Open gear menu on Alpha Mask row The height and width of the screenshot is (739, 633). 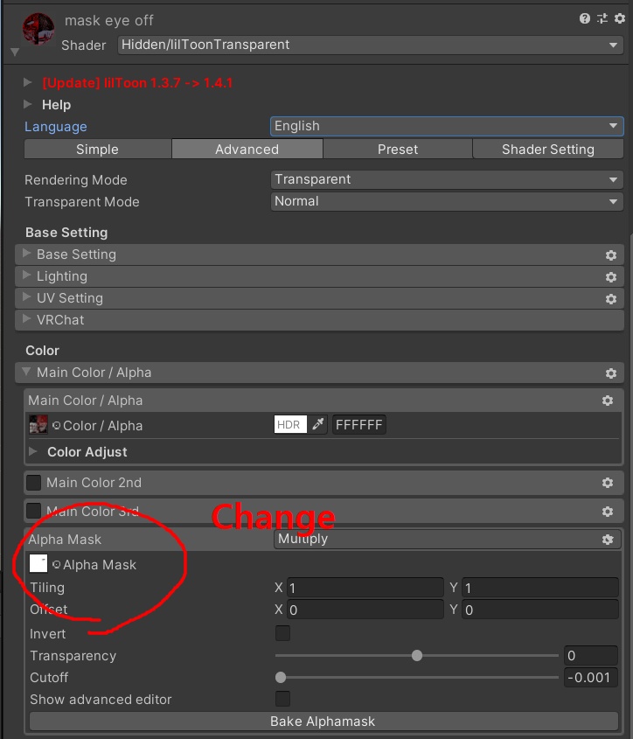coord(608,540)
